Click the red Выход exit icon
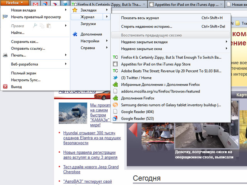This screenshot has height=185, width=247. pos(5,86)
